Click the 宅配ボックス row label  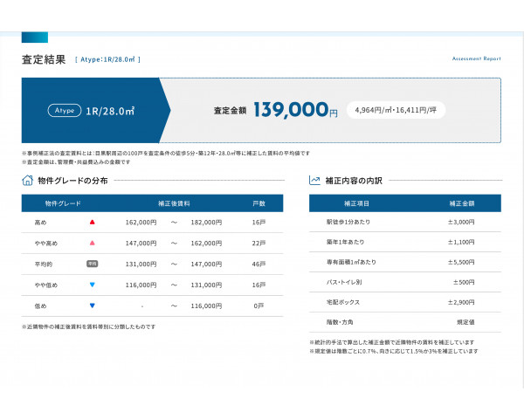point(343,302)
